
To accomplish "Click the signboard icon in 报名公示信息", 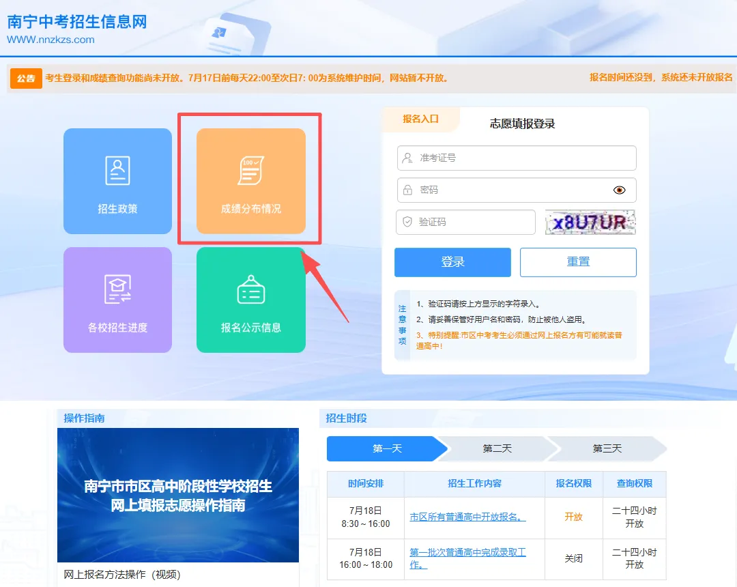I will (251, 289).
